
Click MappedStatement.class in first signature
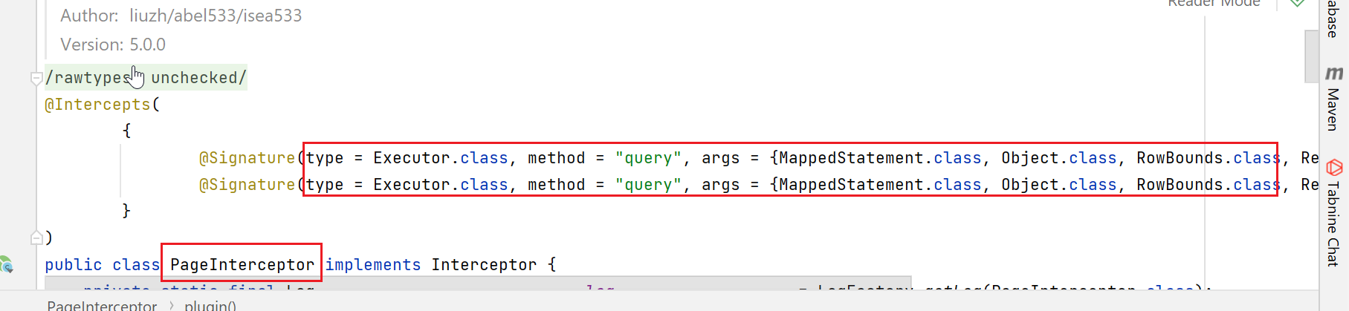tap(880, 158)
